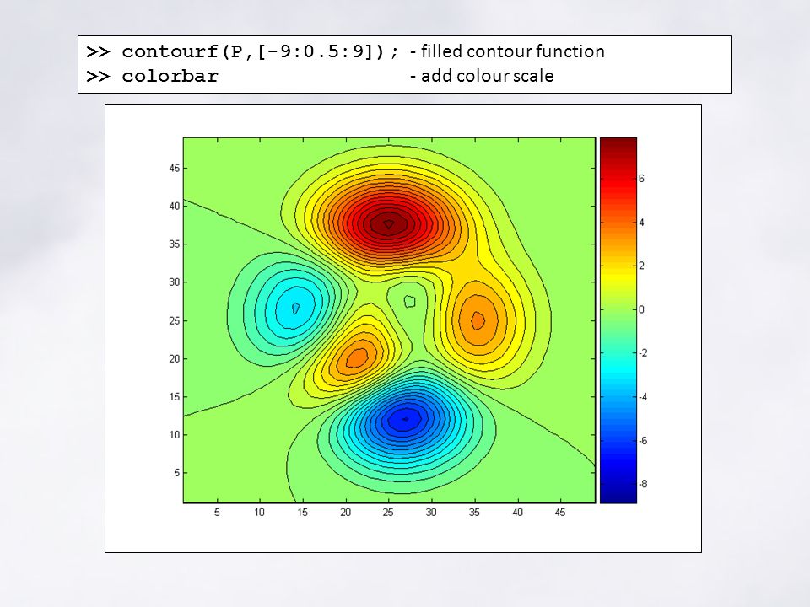Click the dark blue bottom of the colorbar

tap(618, 495)
